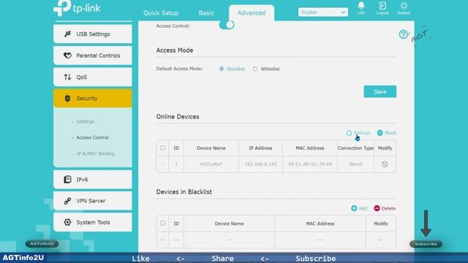Click the AGTinfo2U pill badge
This screenshot has width=468, height=263.
pyautogui.click(x=42, y=243)
